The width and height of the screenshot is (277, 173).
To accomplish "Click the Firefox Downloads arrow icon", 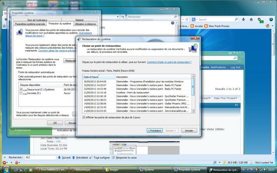I will click(243, 20).
